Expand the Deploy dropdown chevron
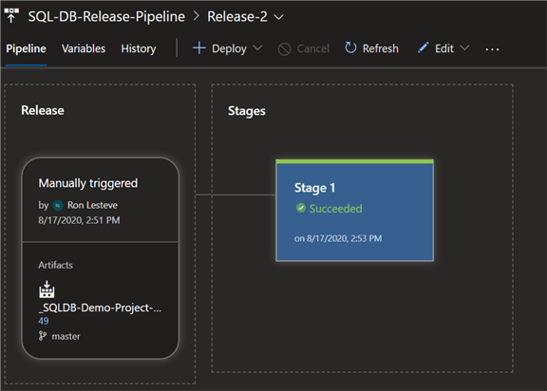This screenshot has height=391, width=547. 257,47
